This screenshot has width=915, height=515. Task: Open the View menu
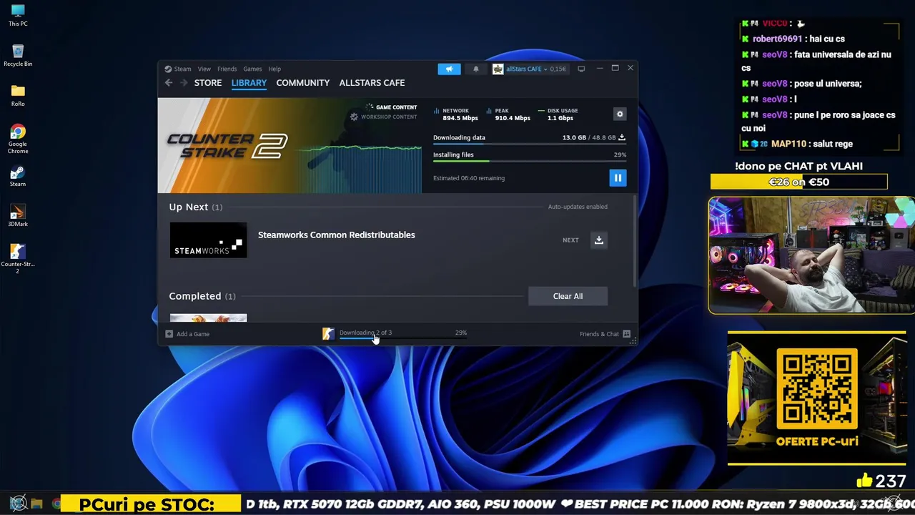[x=204, y=69]
